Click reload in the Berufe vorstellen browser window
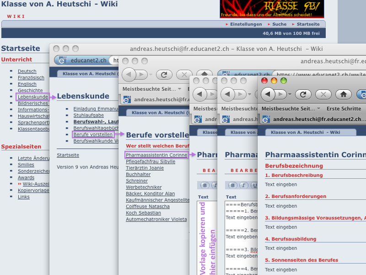 164,75
